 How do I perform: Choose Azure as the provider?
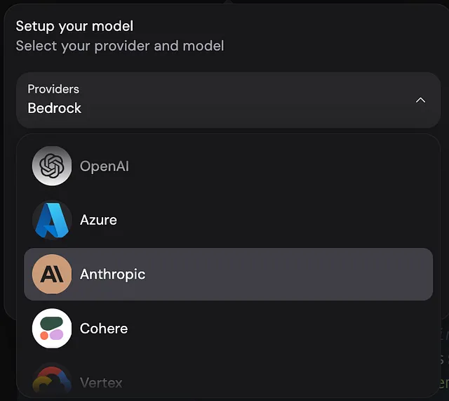point(228,220)
